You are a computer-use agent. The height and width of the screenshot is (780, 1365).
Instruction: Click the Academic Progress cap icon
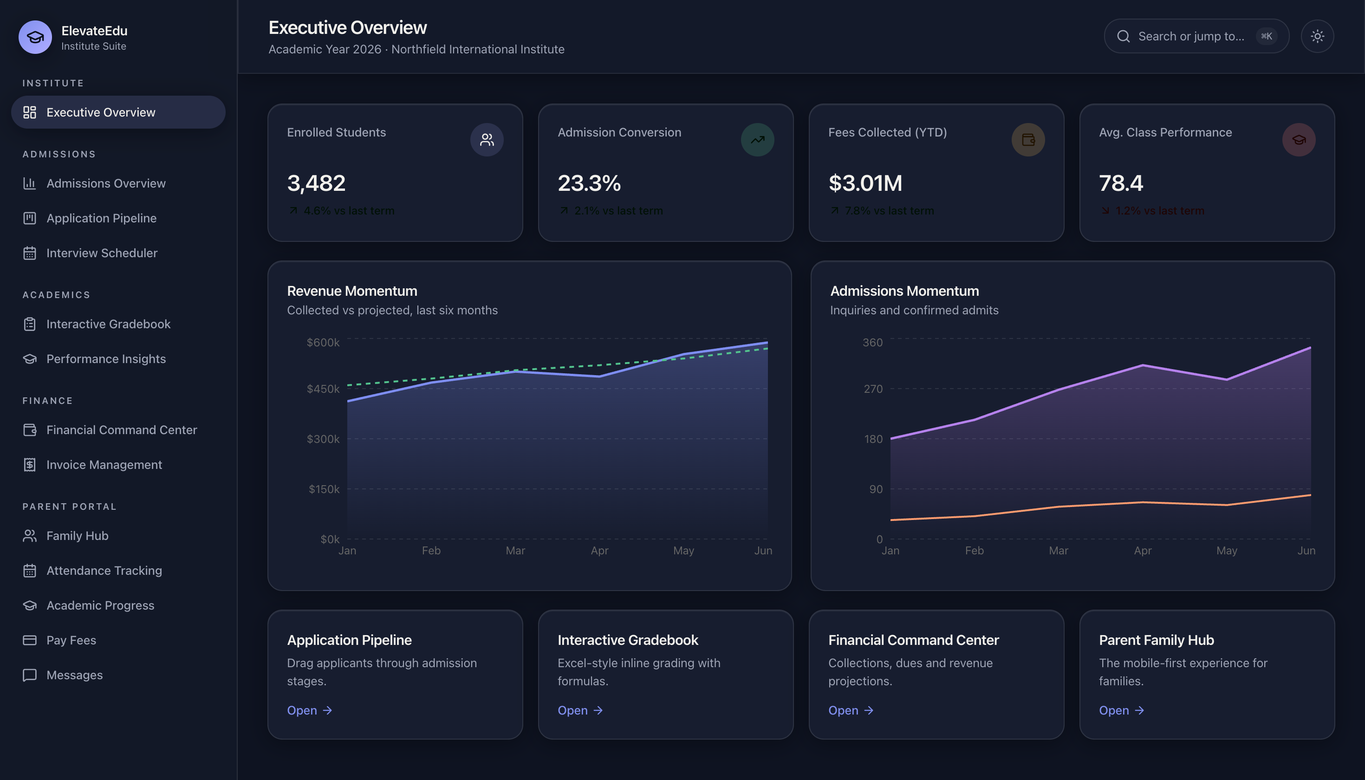pyautogui.click(x=29, y=605)
